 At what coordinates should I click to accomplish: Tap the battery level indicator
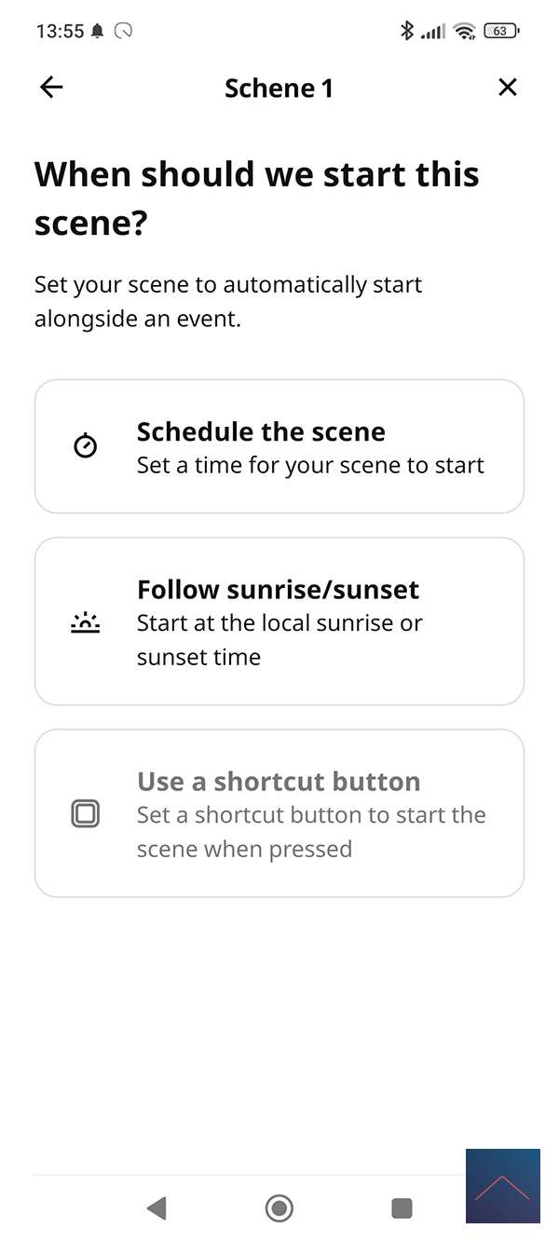click(x=501, y=31)
